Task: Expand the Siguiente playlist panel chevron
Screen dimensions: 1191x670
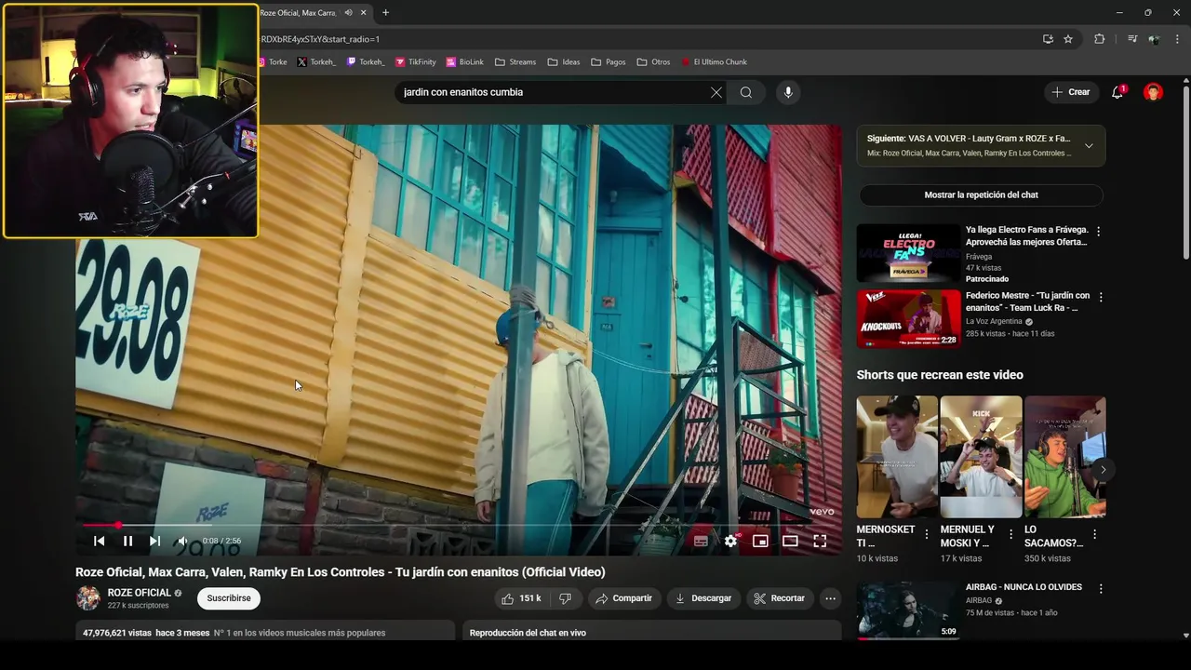Action: pyautogui.click(x=1089, y=145)
